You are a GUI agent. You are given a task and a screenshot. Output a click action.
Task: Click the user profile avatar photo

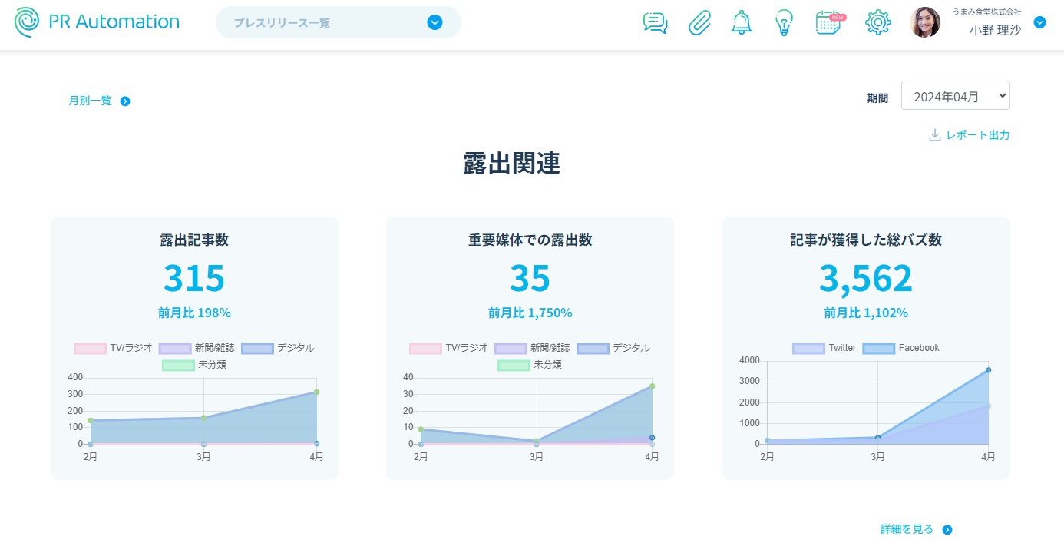tap(925, 23)
